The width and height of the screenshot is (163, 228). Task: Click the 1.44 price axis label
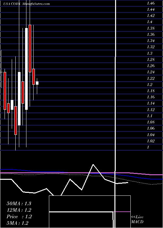[x=151, y=9]
